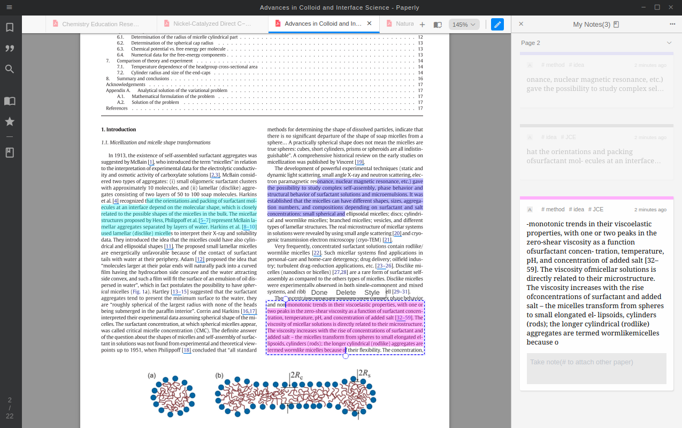The image size is (682, 428).
Task: Click the 'A' text icon on the first note
Action: [530, 65]
